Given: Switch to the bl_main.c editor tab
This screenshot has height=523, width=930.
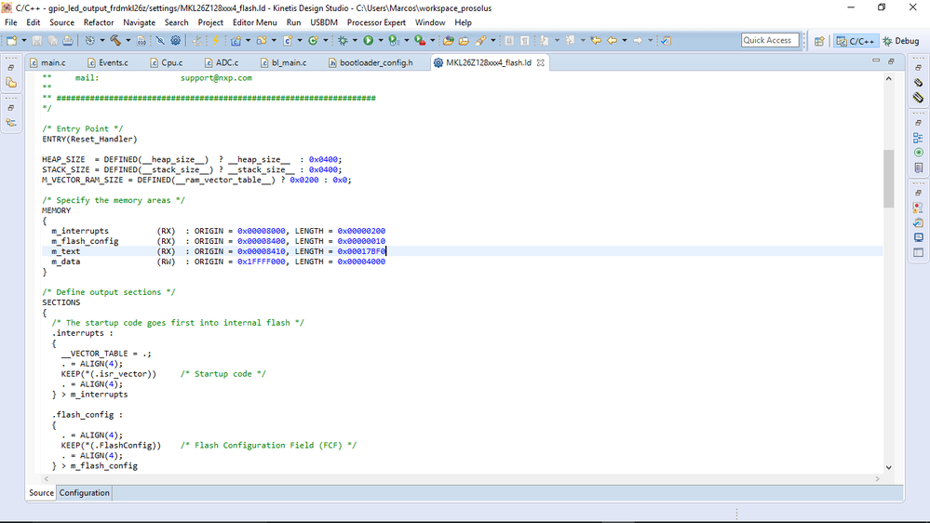Looking at the screenshot, I should [x=284, y=62].
